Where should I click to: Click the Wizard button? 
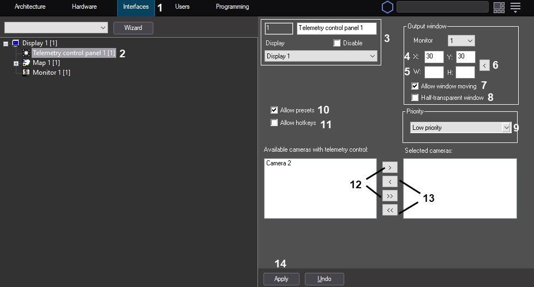tap(133, 28)
